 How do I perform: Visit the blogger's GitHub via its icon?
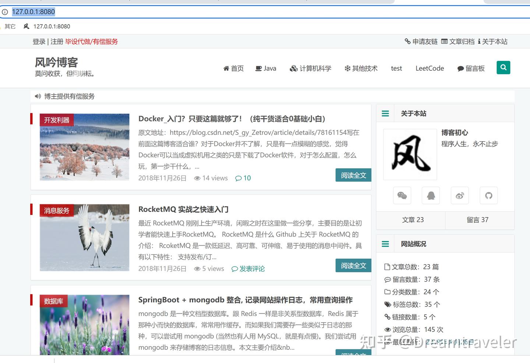click(x=488, y=195)
